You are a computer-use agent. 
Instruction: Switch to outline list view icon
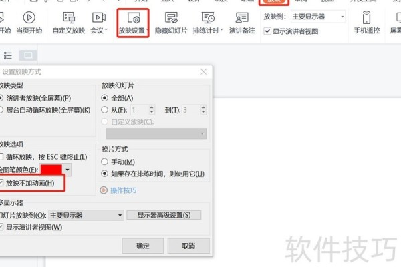tap(7, 55)
